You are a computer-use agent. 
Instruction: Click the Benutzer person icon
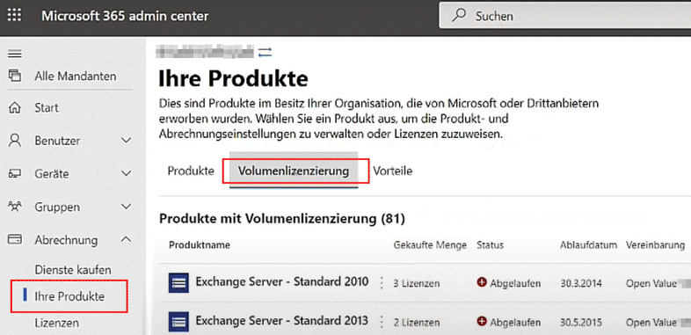point(15,141)
